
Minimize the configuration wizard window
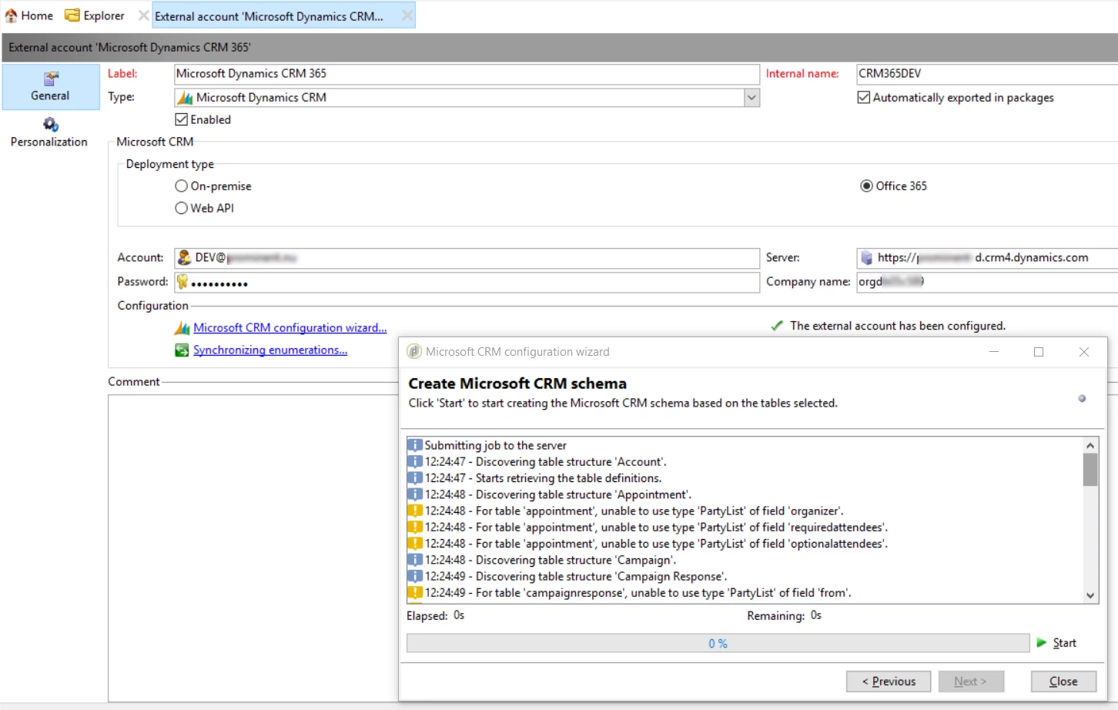994,352
